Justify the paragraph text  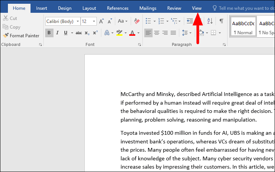click(x=173, y=33)
